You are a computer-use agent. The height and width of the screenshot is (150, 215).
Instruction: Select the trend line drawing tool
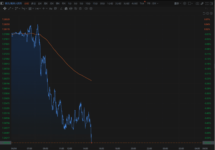coord(10,9)
